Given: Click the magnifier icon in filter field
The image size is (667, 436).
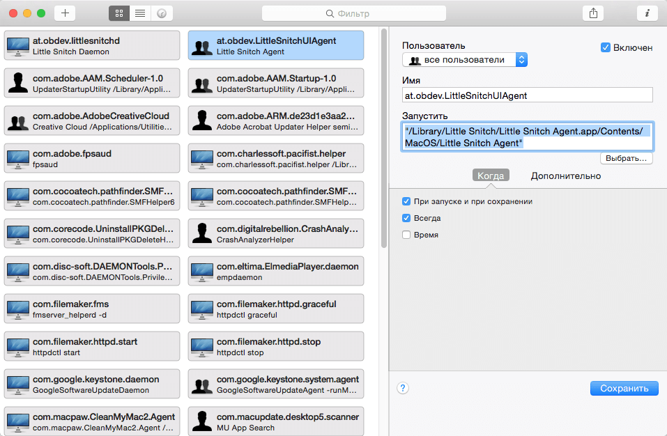Looking at the screenshot, I should [x=330, y=14].
